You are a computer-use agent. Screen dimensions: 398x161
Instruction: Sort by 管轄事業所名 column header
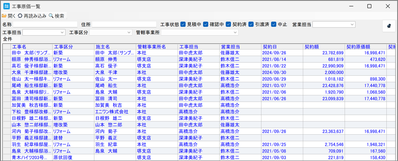coord(157,47)
